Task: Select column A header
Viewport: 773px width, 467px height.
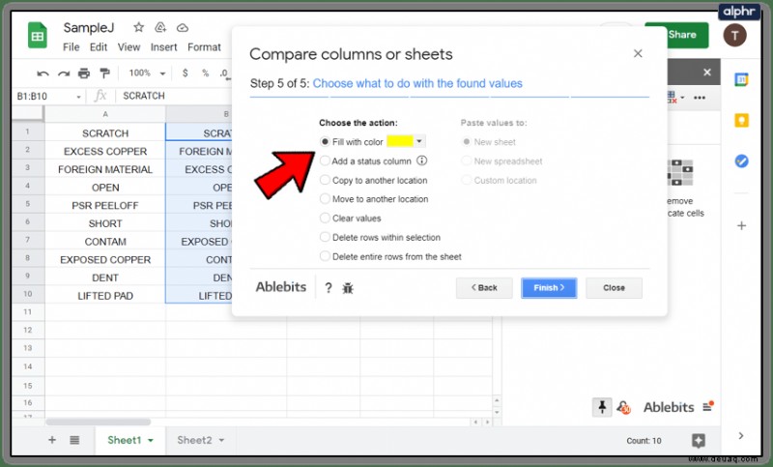Action: (105, 114)
